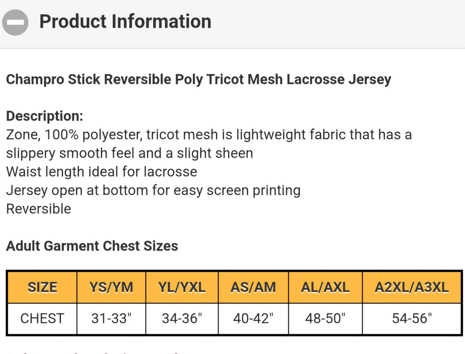This screenshot has height=354, width=465.
Task: Click the AS/AM column header
Action: click(x=253, y=287)
